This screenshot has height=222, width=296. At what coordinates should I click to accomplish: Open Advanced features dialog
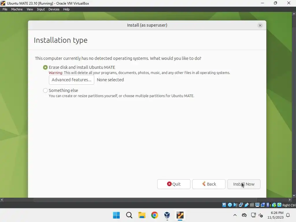(x=71, y=80)
